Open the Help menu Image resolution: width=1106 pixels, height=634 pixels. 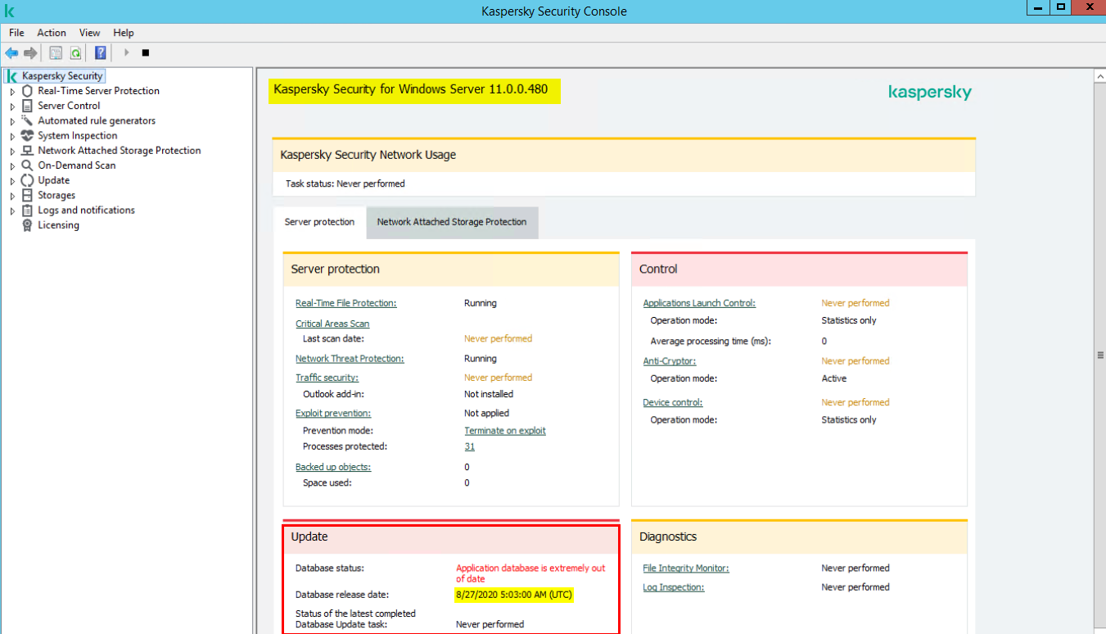[124, 33]
